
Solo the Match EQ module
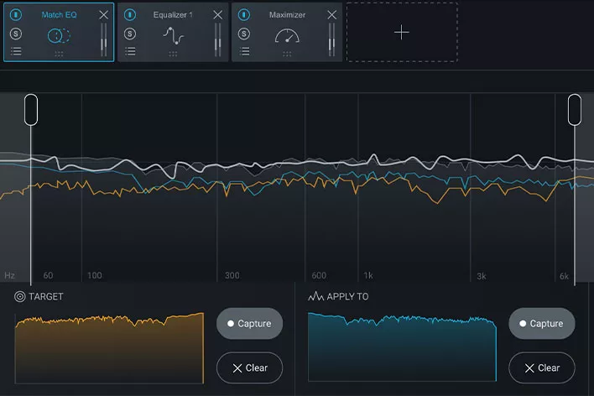(x=16, y=34)
